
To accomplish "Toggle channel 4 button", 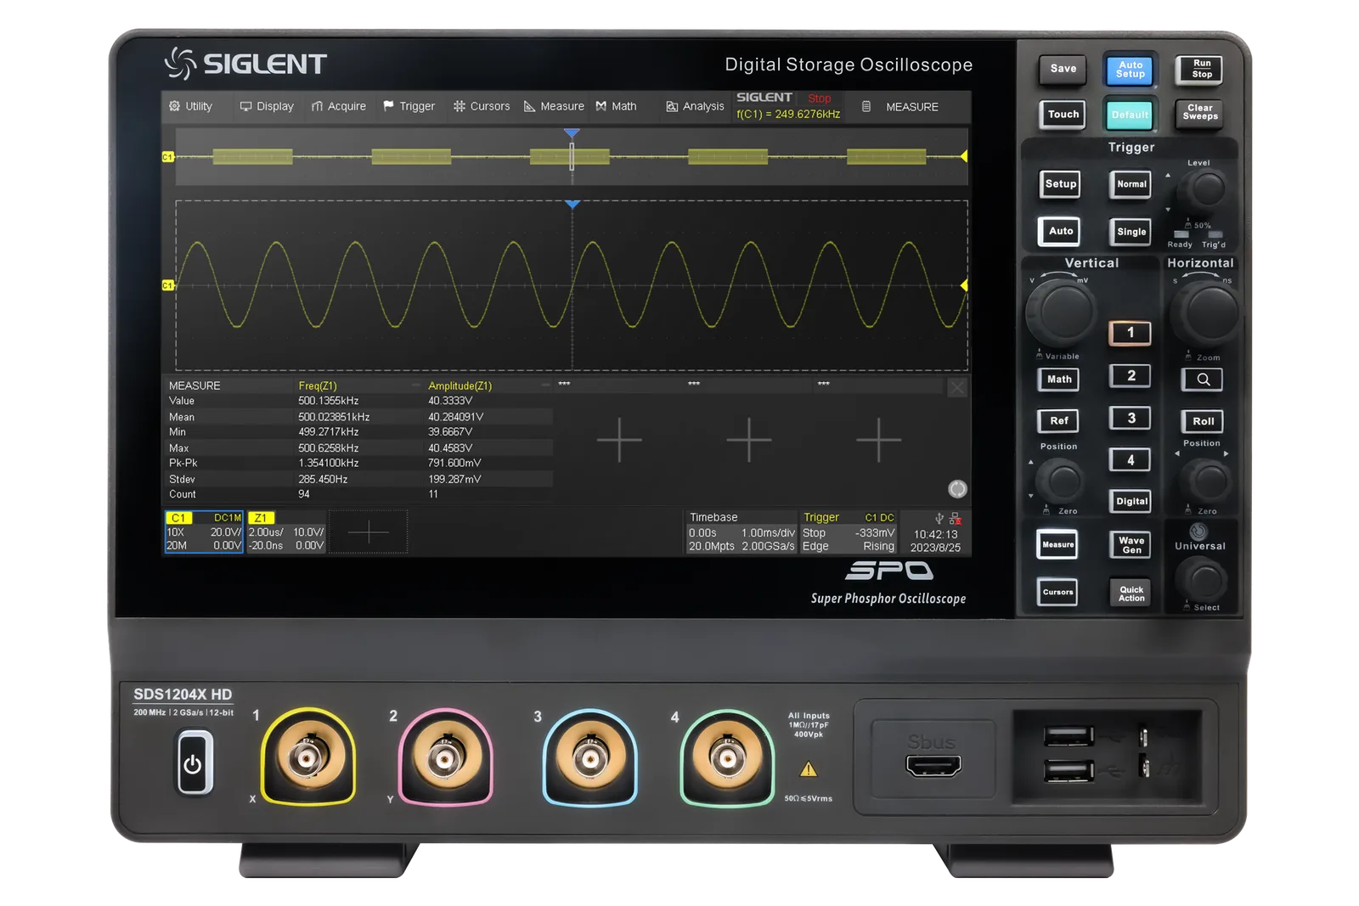I will point(1131,460).
